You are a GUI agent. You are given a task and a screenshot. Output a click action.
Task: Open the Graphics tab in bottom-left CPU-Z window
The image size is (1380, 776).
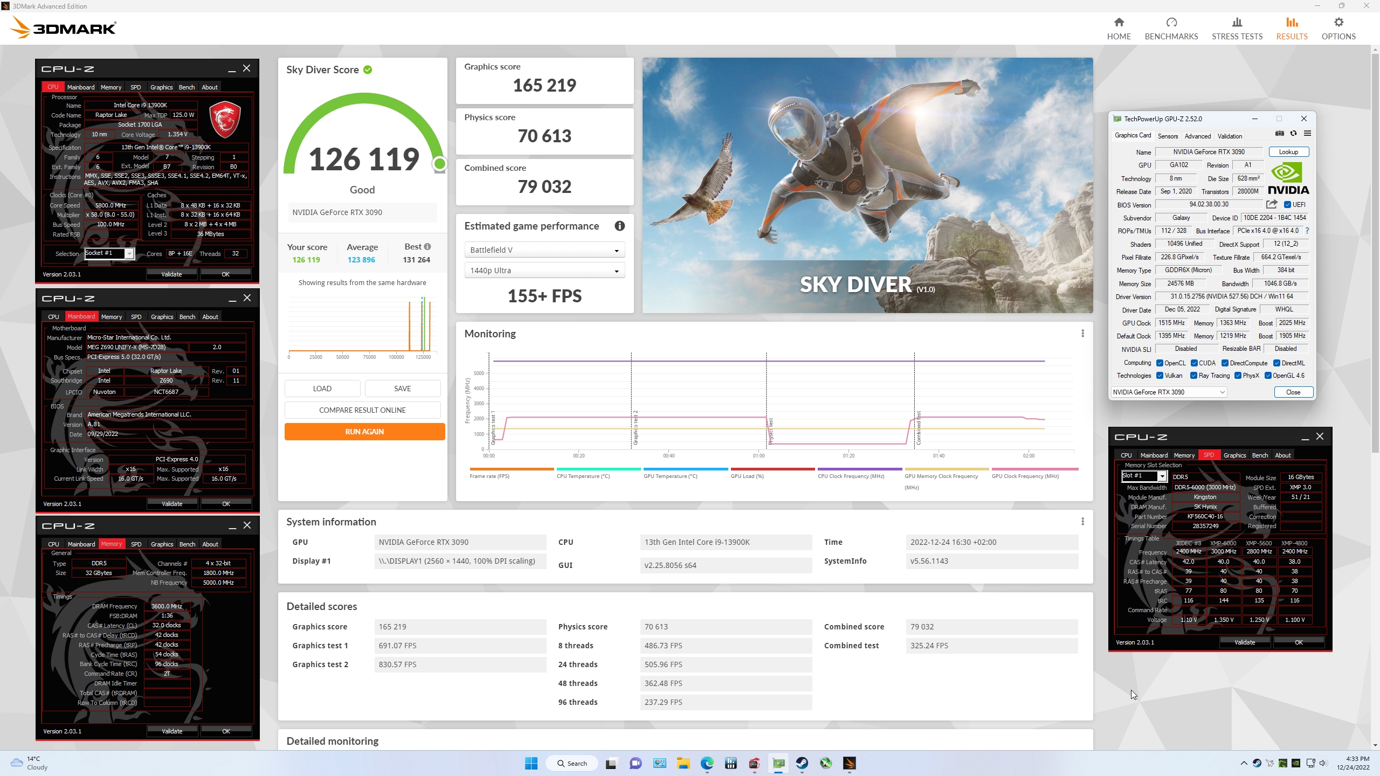click(x=162, y=544)
